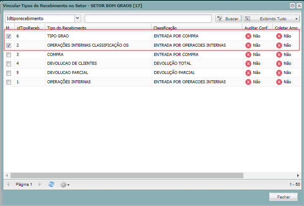Image resolution: width=304 pixels, height=206 pixels.
Task: Click Auditar Conf red X for COMPRA row
Action: coord(248,55)
